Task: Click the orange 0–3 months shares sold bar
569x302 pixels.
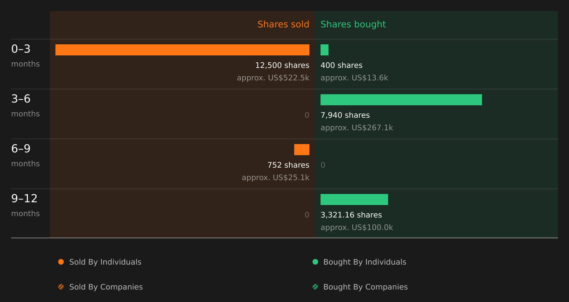Action: pos(182,50)
